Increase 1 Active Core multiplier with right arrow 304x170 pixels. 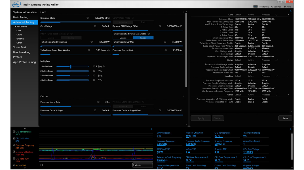coord(104,67)
